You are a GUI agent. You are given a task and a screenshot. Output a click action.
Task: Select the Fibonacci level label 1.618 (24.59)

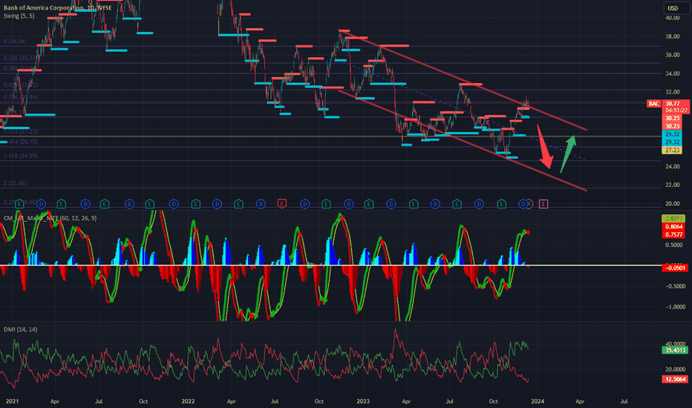click(20, 156)
